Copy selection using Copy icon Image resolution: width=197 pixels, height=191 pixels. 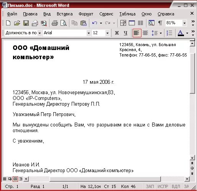tap(74, 23)
